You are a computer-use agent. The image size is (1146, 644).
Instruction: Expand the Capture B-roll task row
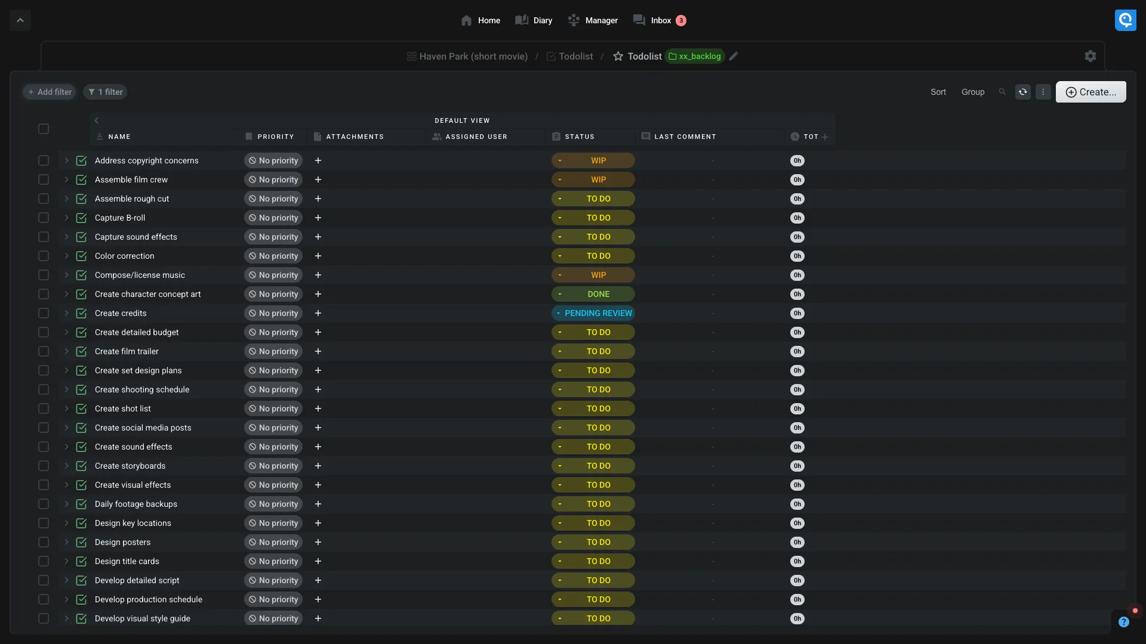point(66,218)
